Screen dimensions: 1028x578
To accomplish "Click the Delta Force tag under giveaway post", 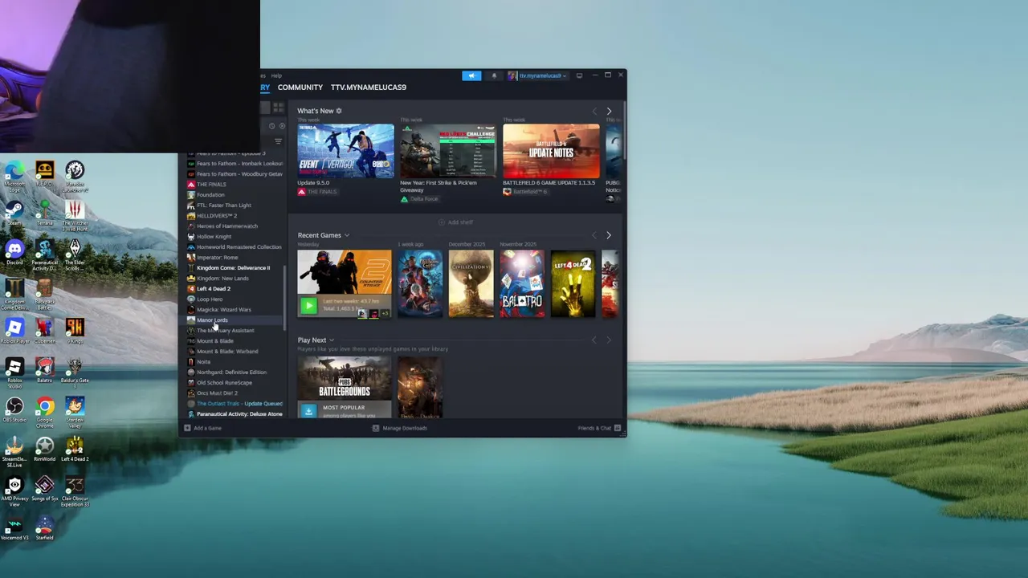I will pos(419,199).
